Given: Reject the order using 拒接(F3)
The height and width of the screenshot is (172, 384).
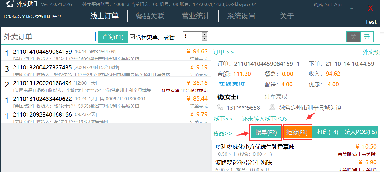Looking at the screenshot, I should pos(298,132).
